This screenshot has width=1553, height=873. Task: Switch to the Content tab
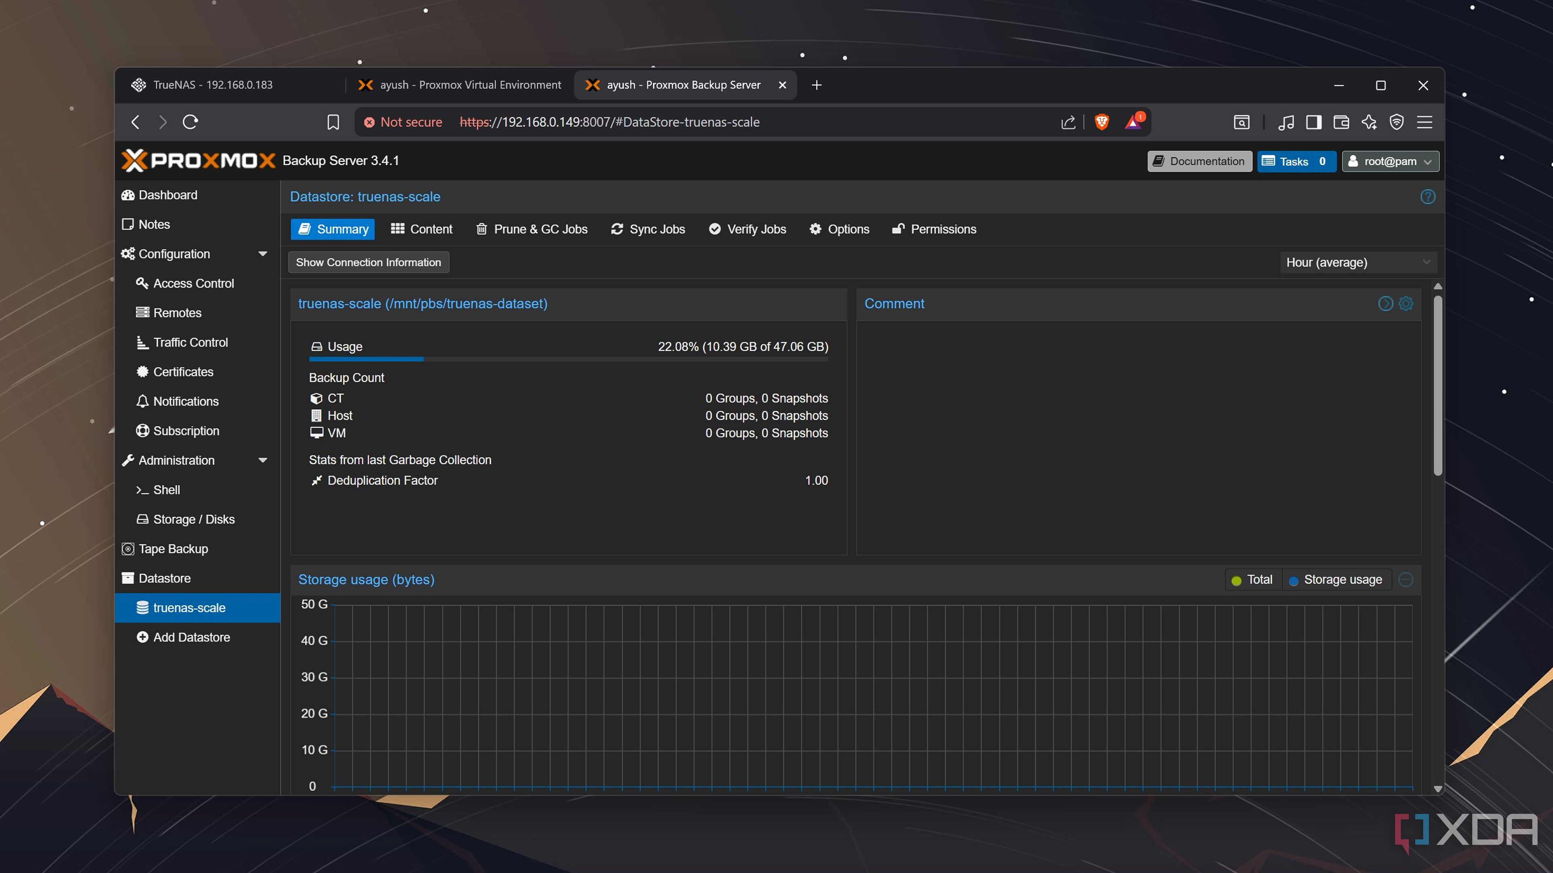[x=421, y=229]
